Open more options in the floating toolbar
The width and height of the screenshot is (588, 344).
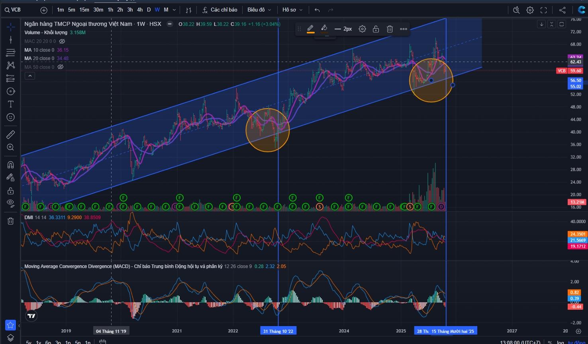404,29
